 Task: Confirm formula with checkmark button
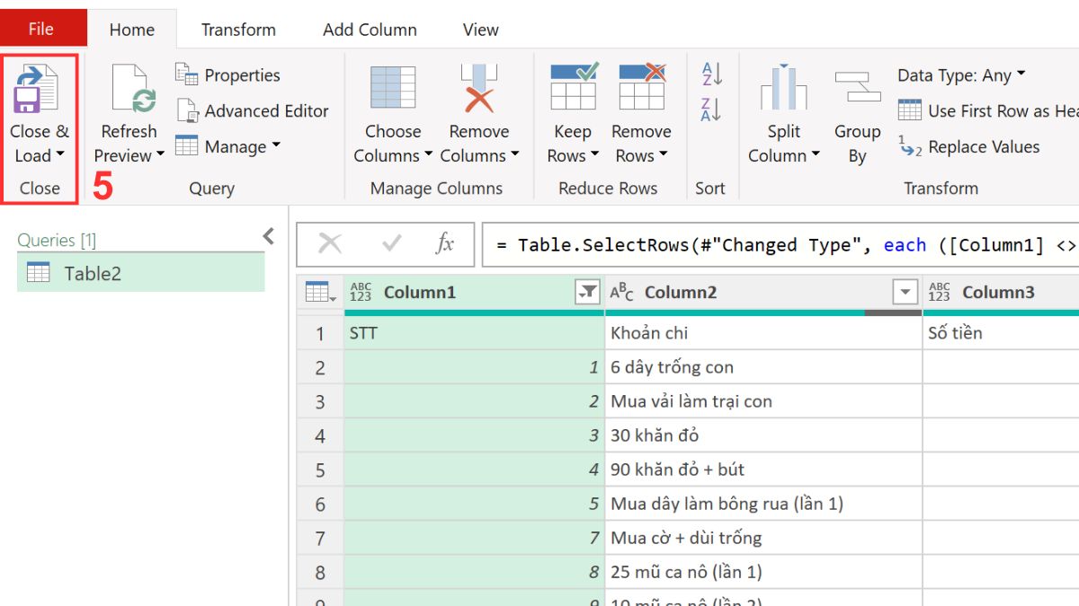click(392, 244)
